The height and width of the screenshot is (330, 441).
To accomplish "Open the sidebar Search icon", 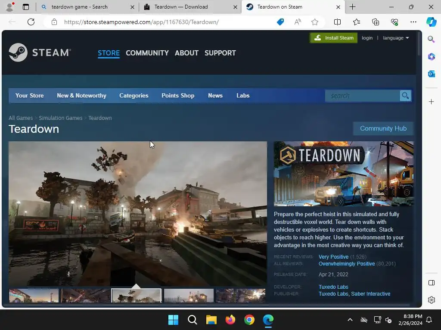I will tap(431, 39).
